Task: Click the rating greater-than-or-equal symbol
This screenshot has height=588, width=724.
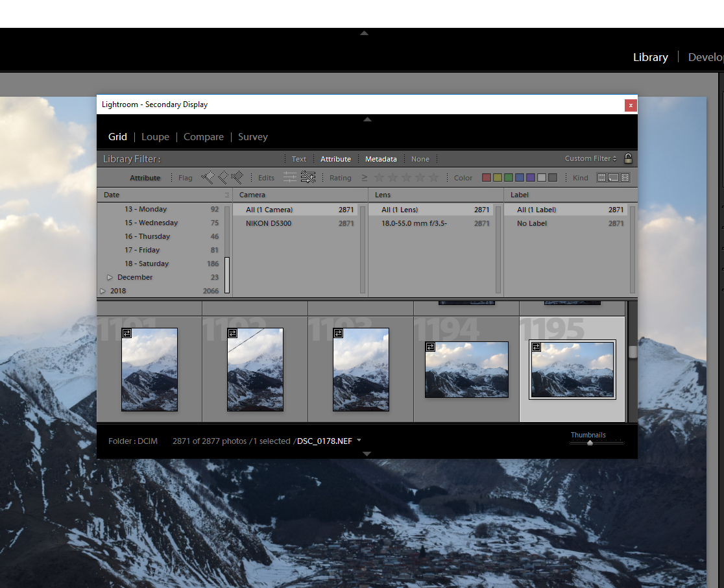Action: [364, 178]
